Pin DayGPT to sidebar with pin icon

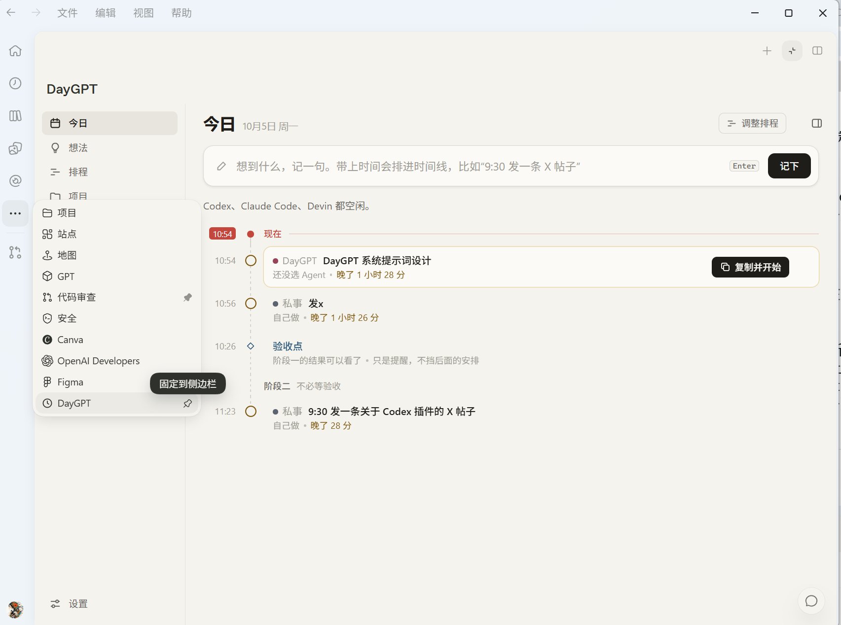point(187,403)
